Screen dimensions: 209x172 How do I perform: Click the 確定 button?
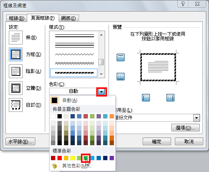point(157,141)
